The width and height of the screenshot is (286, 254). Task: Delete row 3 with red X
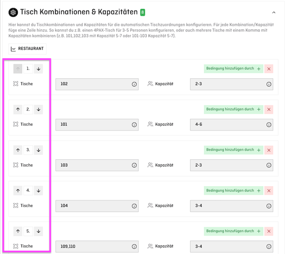click(268, 150)
